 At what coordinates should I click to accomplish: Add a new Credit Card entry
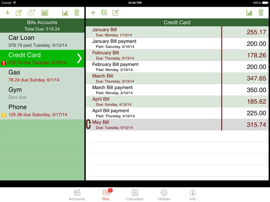point(93,13)
